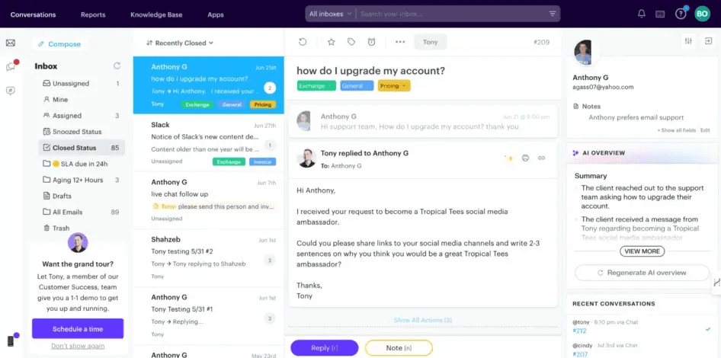The height and width of the screenshot is (358, 721).
Task: Click the search your inbox field
Action: tap(453, 14)
